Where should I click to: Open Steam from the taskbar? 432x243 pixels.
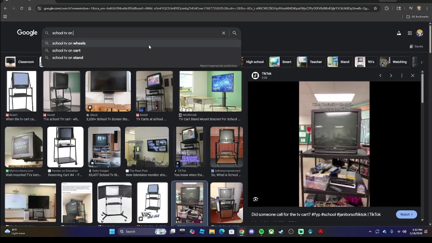[281, 232]
